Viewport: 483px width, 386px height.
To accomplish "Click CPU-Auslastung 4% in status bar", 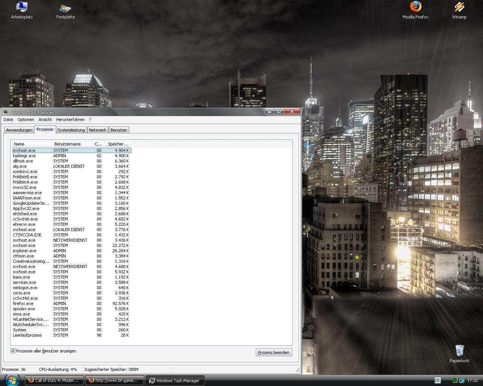I will [58, 369].
